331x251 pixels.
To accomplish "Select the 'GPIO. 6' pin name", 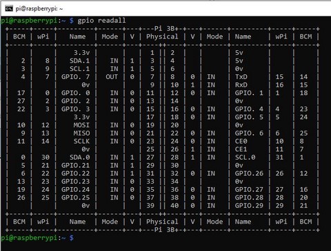I will coord(249,133).
